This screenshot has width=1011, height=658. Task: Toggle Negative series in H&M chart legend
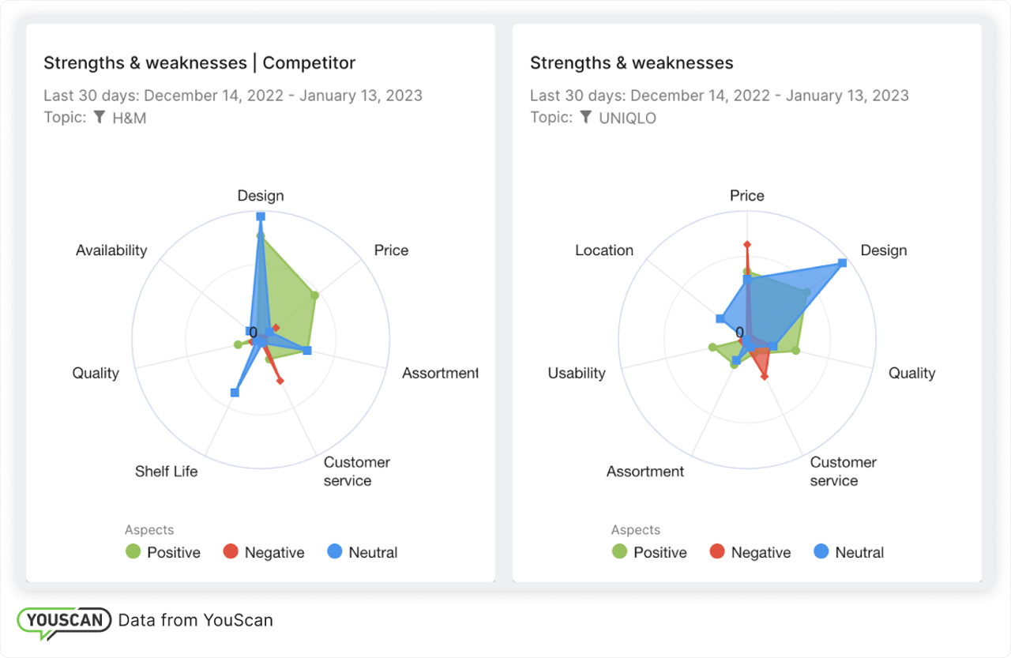pos(264,552)
